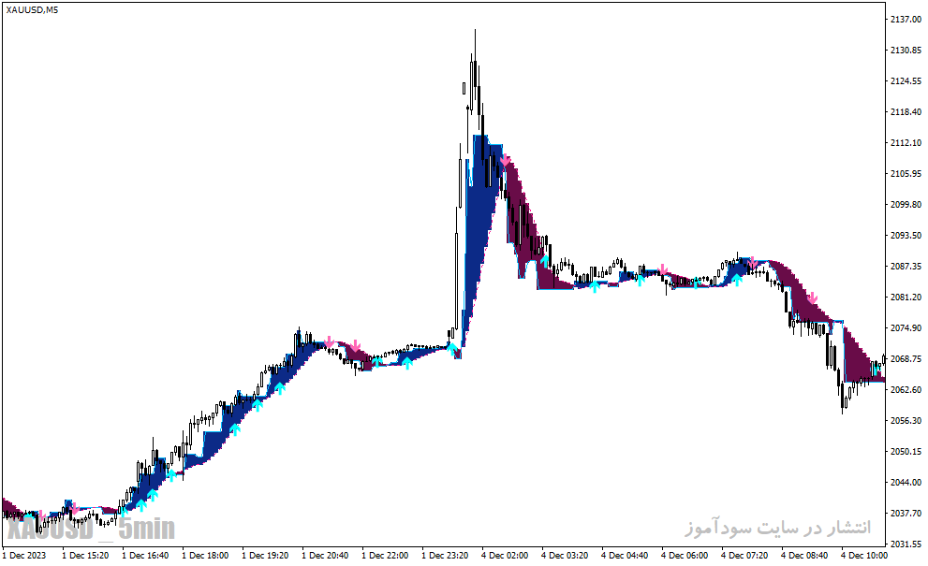928x566 pixels.
Task: Click the pink sell arrow at the 2112 peak
Action: coord(505,161)
